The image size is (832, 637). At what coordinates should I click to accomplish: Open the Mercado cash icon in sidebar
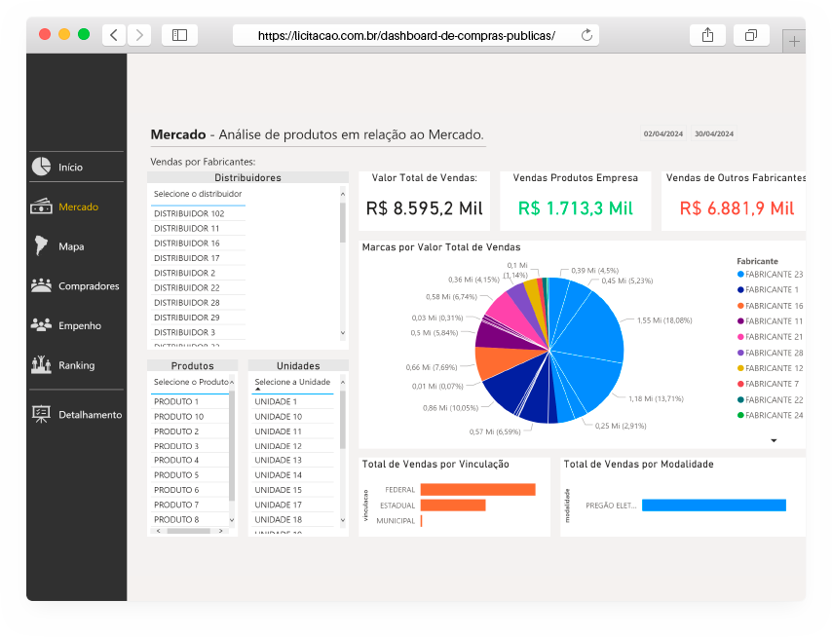pyautogui.click(x=41, y=206)
